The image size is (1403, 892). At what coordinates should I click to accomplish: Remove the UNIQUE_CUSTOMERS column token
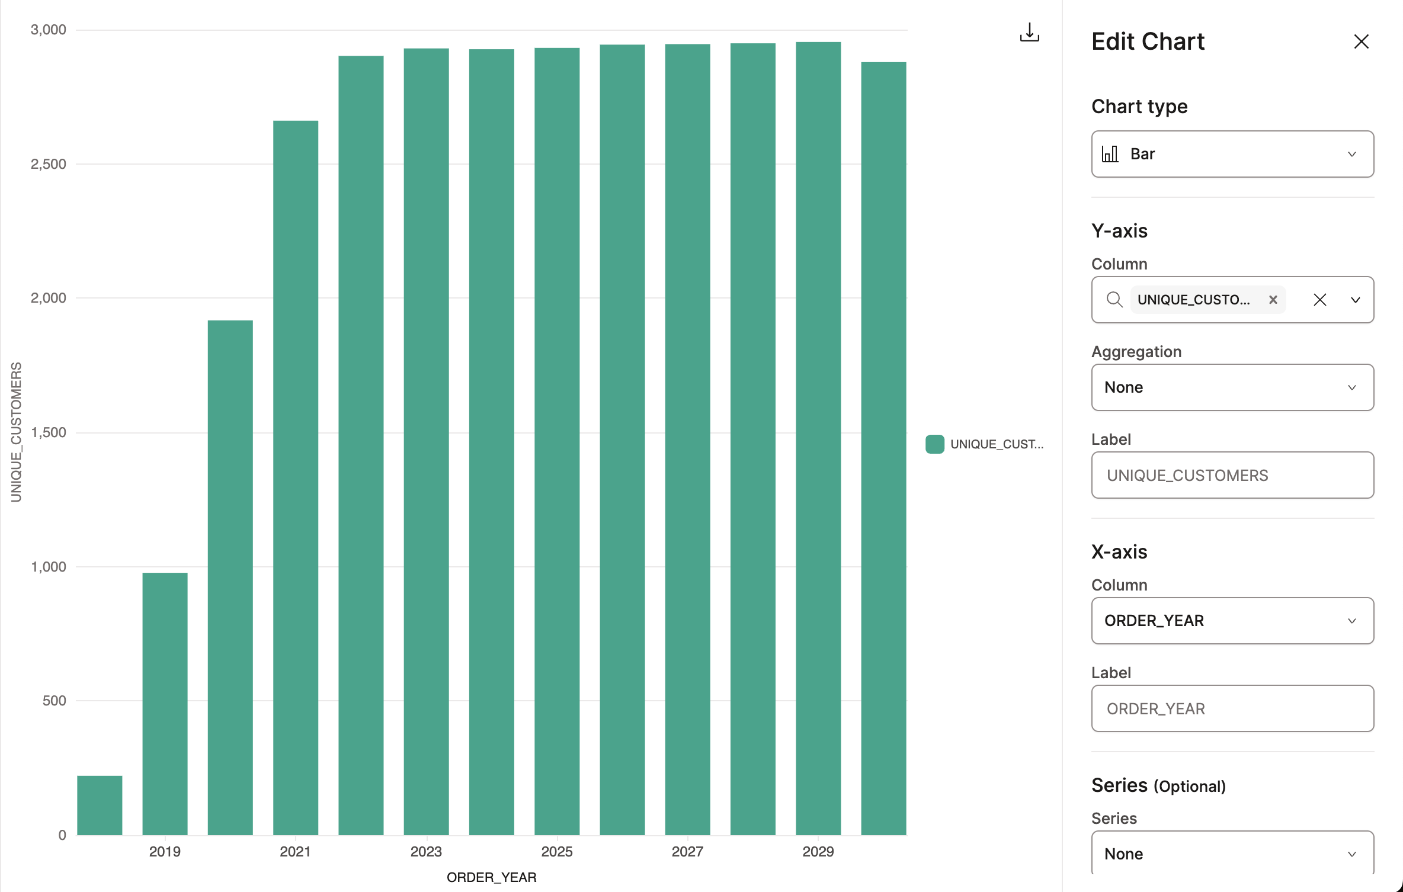click(1273, 300)
